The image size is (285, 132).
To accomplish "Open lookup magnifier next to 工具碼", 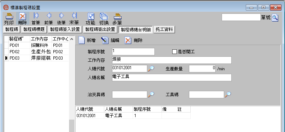I will pyautogui.click(x=228, y=94).
